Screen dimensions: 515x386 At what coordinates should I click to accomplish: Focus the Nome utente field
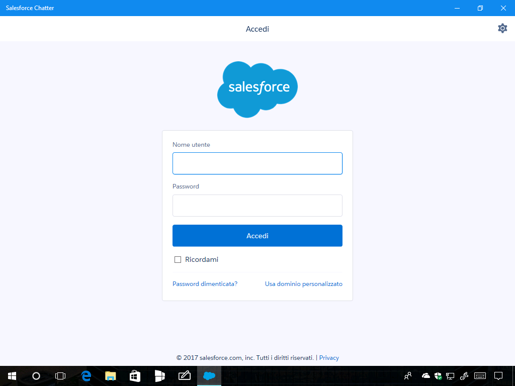(x=257, y=163)
